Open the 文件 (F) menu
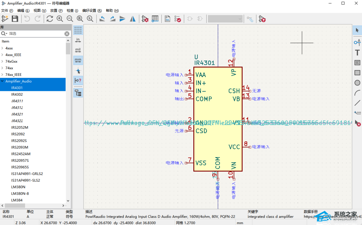 (x=7, y=11)
